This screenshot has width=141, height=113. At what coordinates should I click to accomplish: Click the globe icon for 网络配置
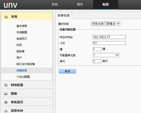(x=6, y=85)
